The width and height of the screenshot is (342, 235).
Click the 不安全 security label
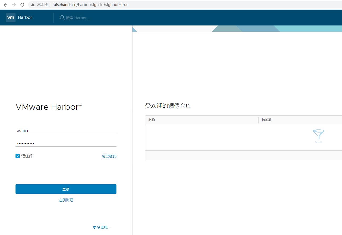pos(43,5)
